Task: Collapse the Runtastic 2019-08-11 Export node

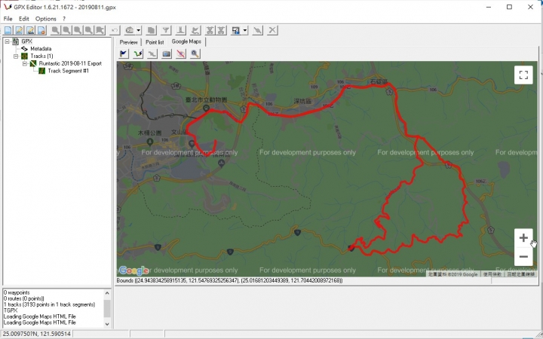Action: (x=25, y=63)
